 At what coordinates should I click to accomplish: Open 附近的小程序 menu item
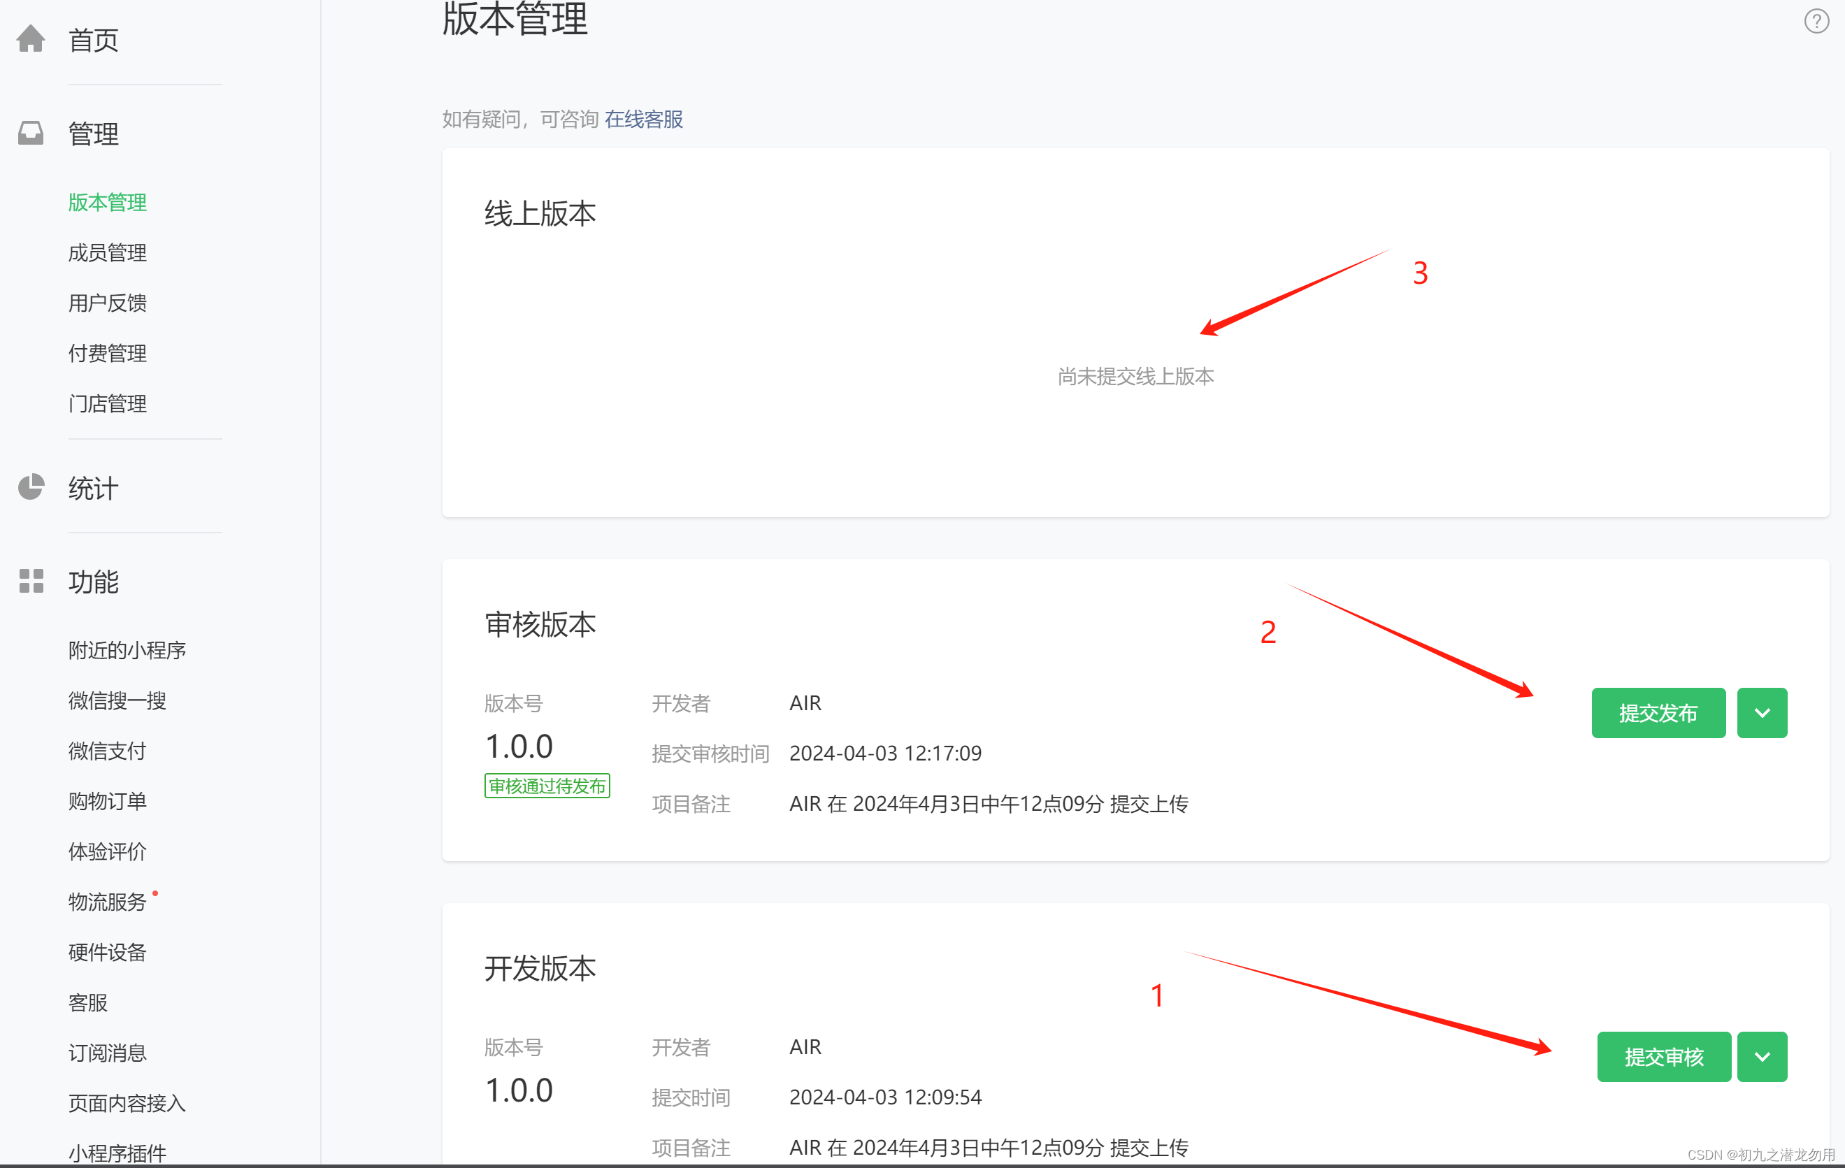click(127, 650)
